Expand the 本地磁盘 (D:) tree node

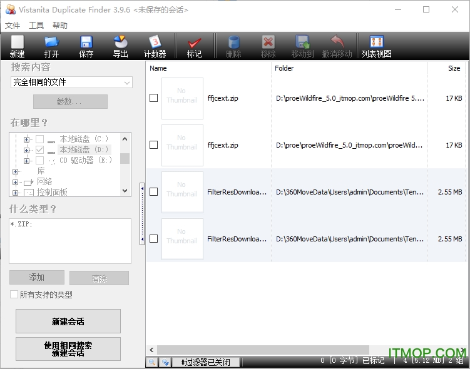click(26, 150)
